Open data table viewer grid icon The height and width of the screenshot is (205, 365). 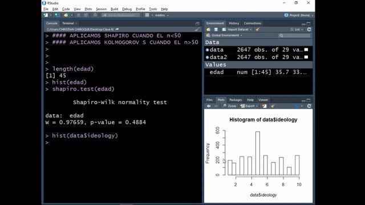[306, 50]
